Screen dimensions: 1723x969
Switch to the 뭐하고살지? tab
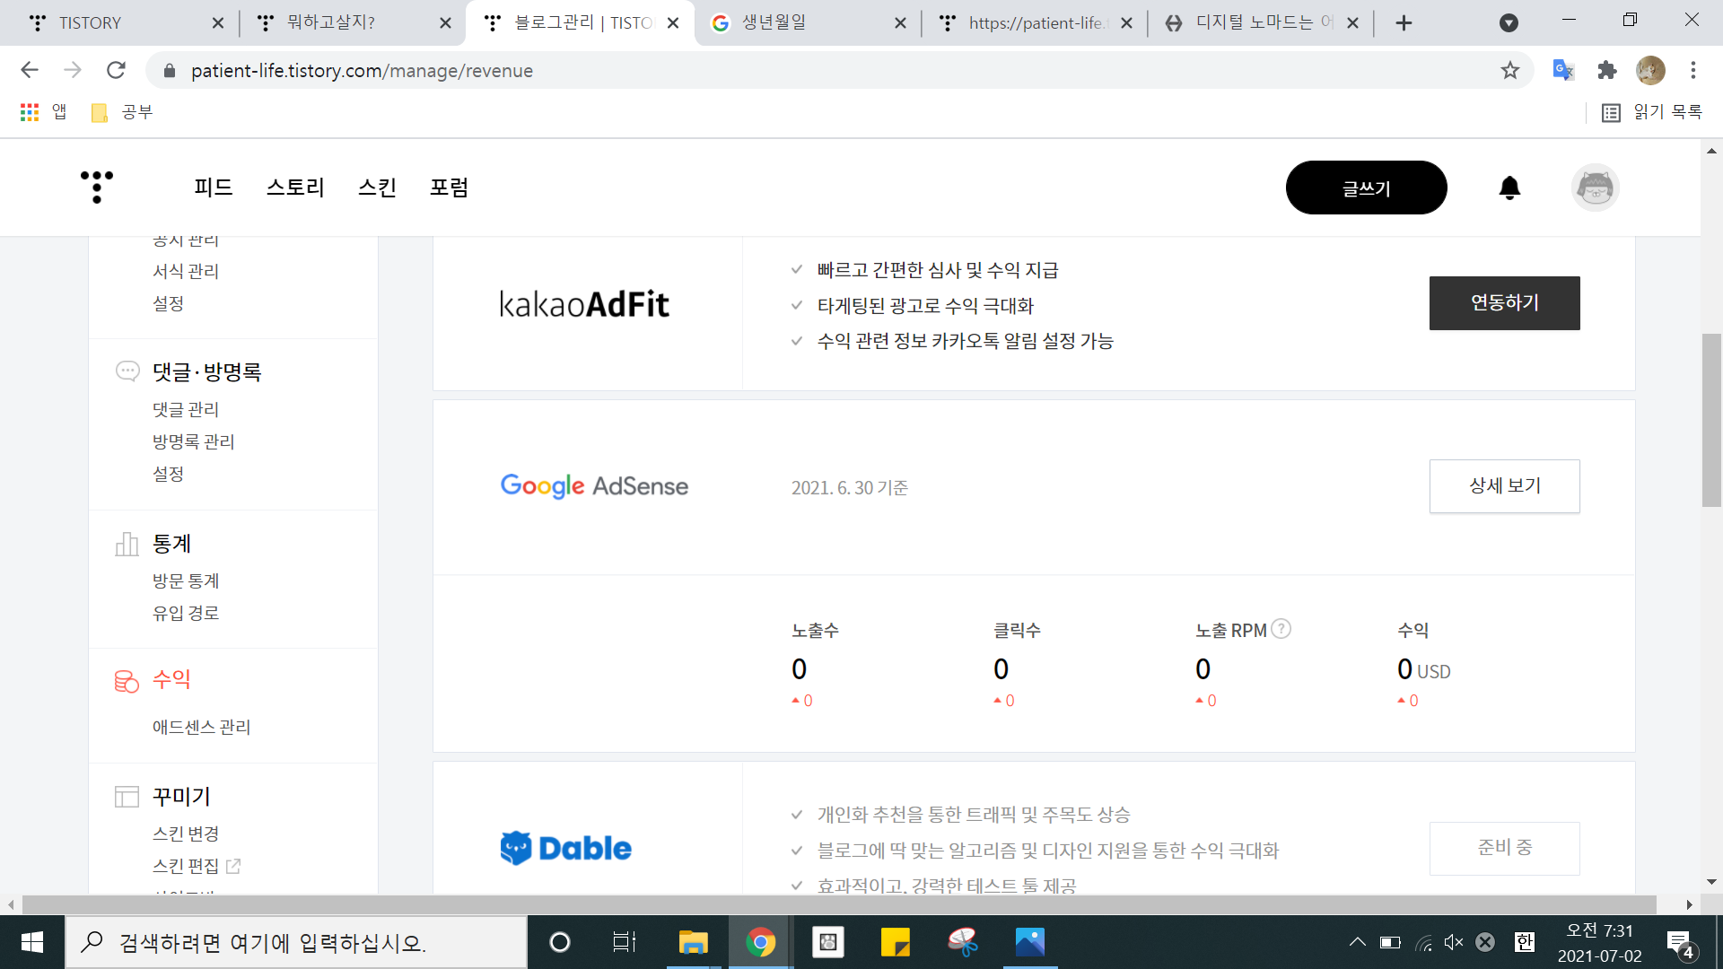click(353, 23)
